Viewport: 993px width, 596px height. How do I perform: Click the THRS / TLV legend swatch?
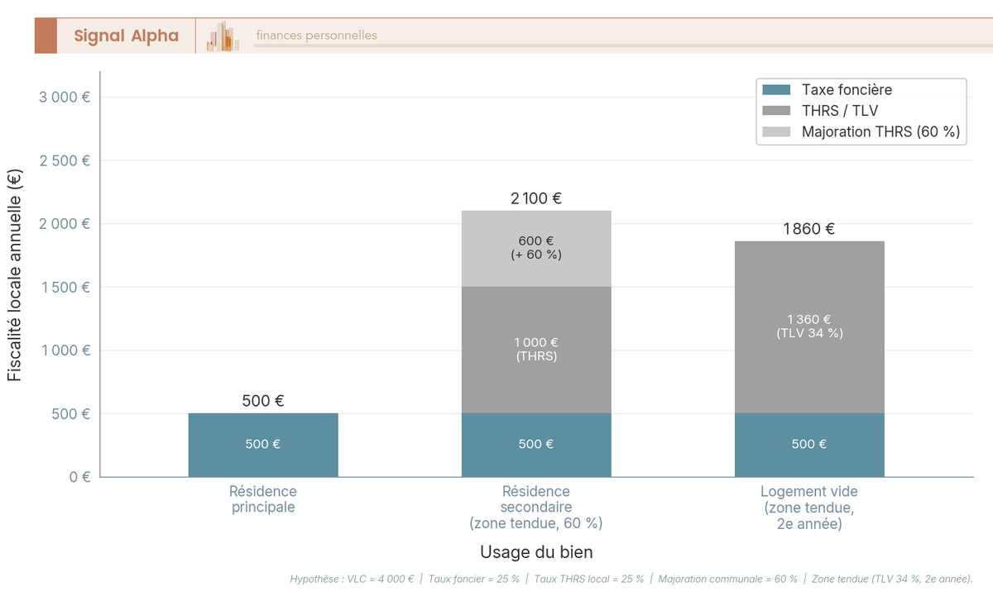776,111
